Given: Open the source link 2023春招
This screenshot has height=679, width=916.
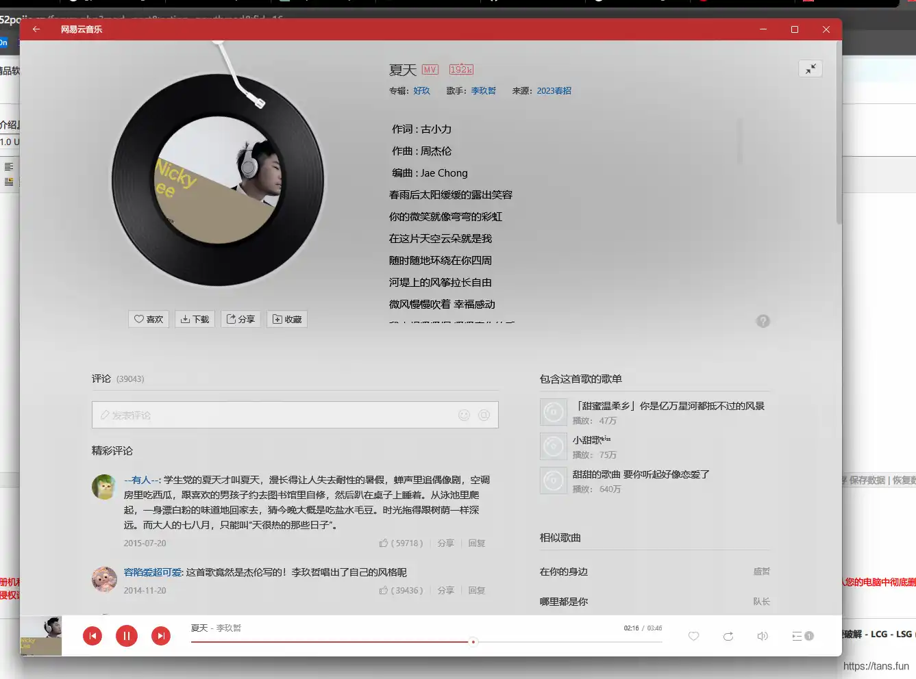Looking at the screenshot, I should [554, 90].
